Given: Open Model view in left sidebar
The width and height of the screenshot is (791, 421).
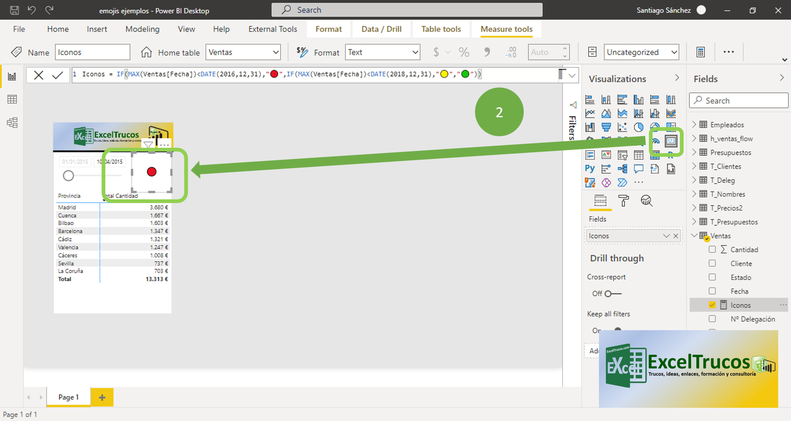Looking at the screenshot, I should click(12, 123).
